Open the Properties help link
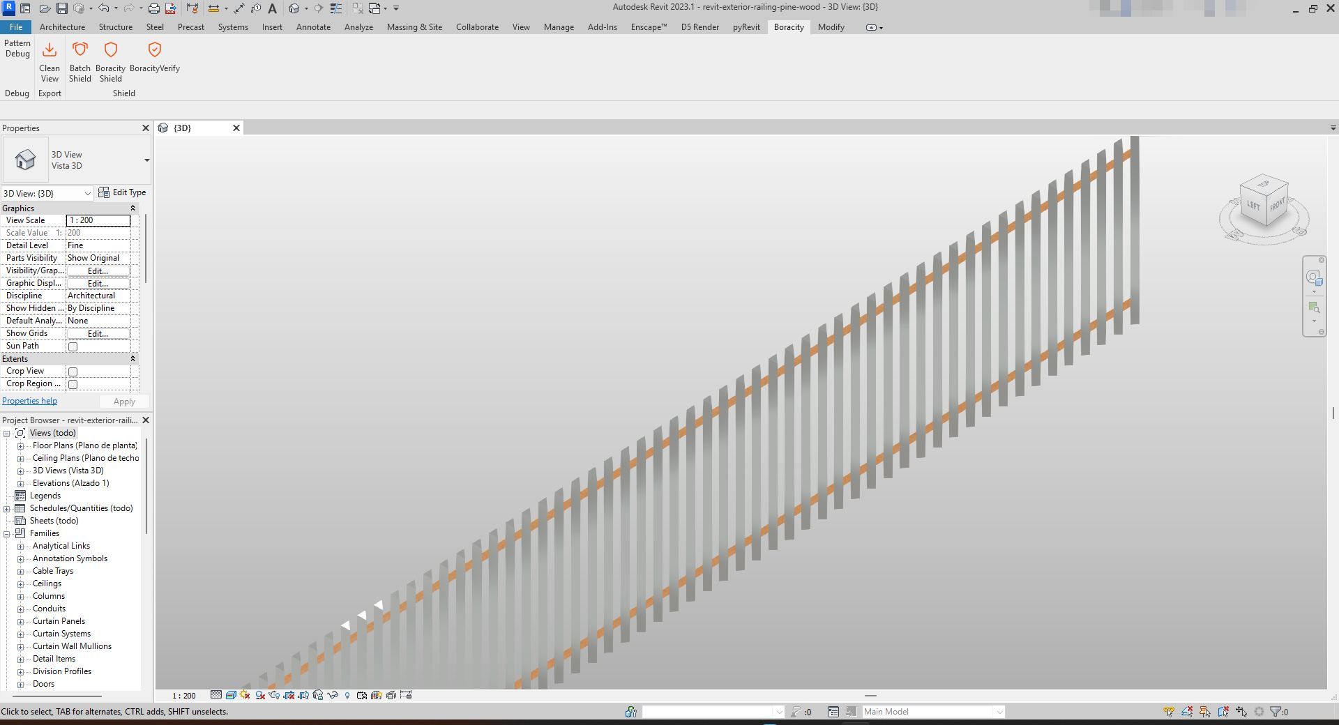The width and height of the screenshot is (1339, 725). [29, 401]
